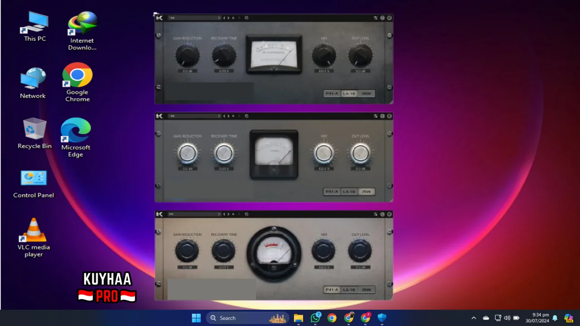The width and height of the screenshot is (580, 326).
Task: Open settings hexagon icon in bottom beige panel
Action: tap(382, 214)
